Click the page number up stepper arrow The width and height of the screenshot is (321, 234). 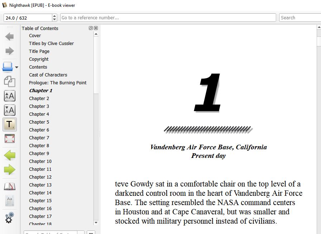pyautogui.click(x=54, y=16)
